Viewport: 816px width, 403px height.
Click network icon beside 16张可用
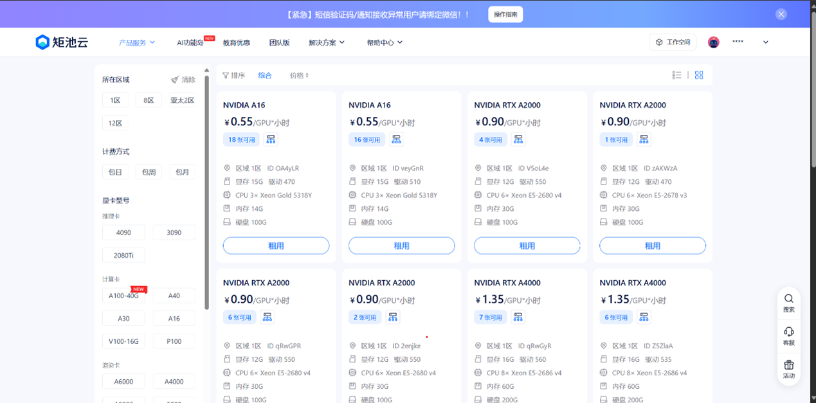pyautogui.click(x=396, y=139)
